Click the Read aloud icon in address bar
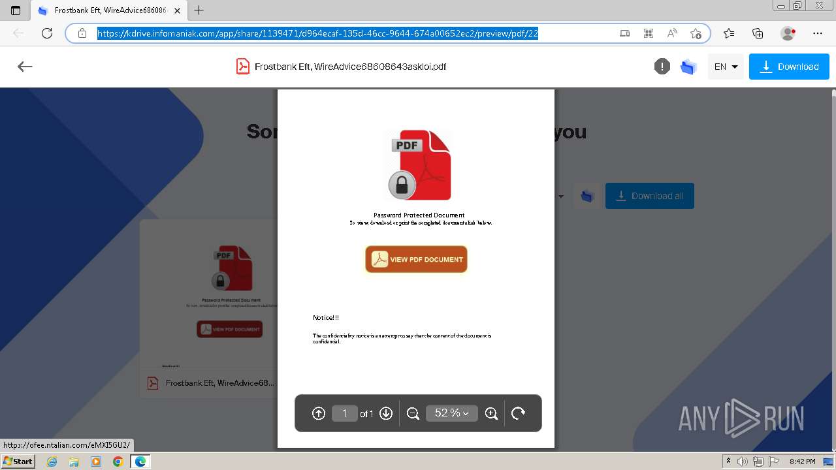Viewport: 836px width, 470px height. [x=671, y=33]
